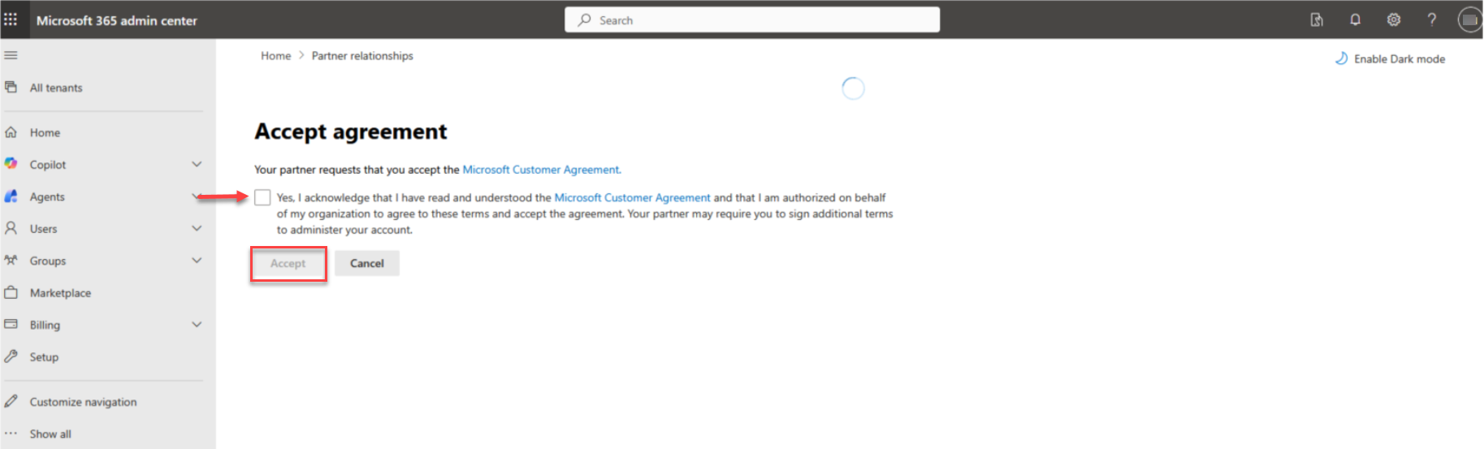Viewport: 1484px width, 449px height.
Task: Click the All tenants icon
Action: (x=11, y=87)
